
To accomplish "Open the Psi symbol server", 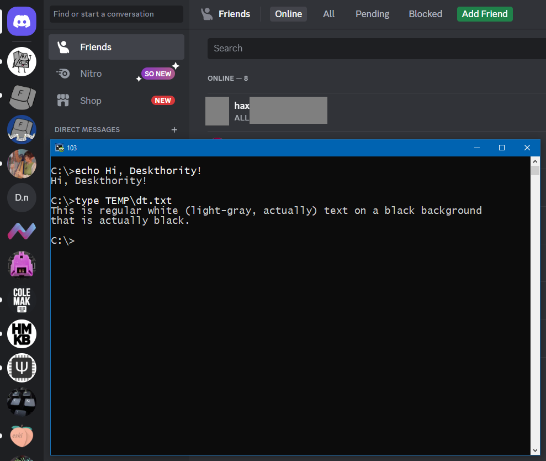I will click(22, 368).
